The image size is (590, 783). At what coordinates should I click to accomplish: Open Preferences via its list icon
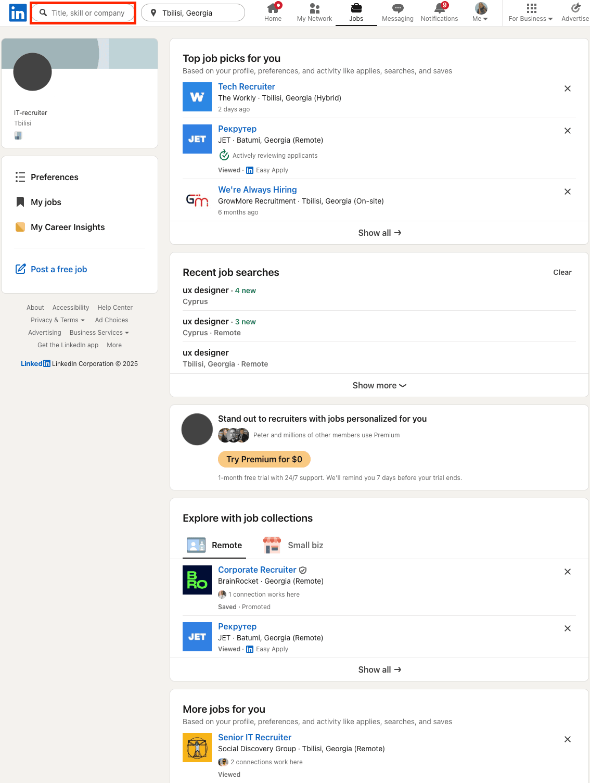point(20,177)
